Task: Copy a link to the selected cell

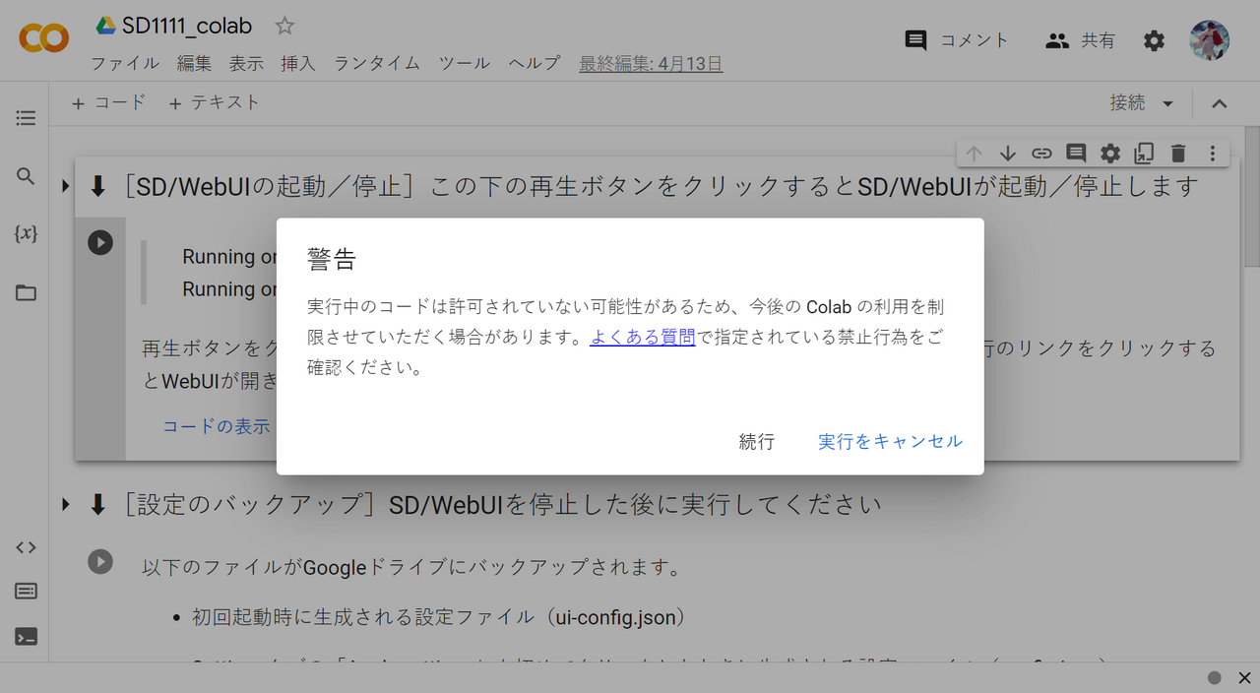Action: (x=1041, y=153)
